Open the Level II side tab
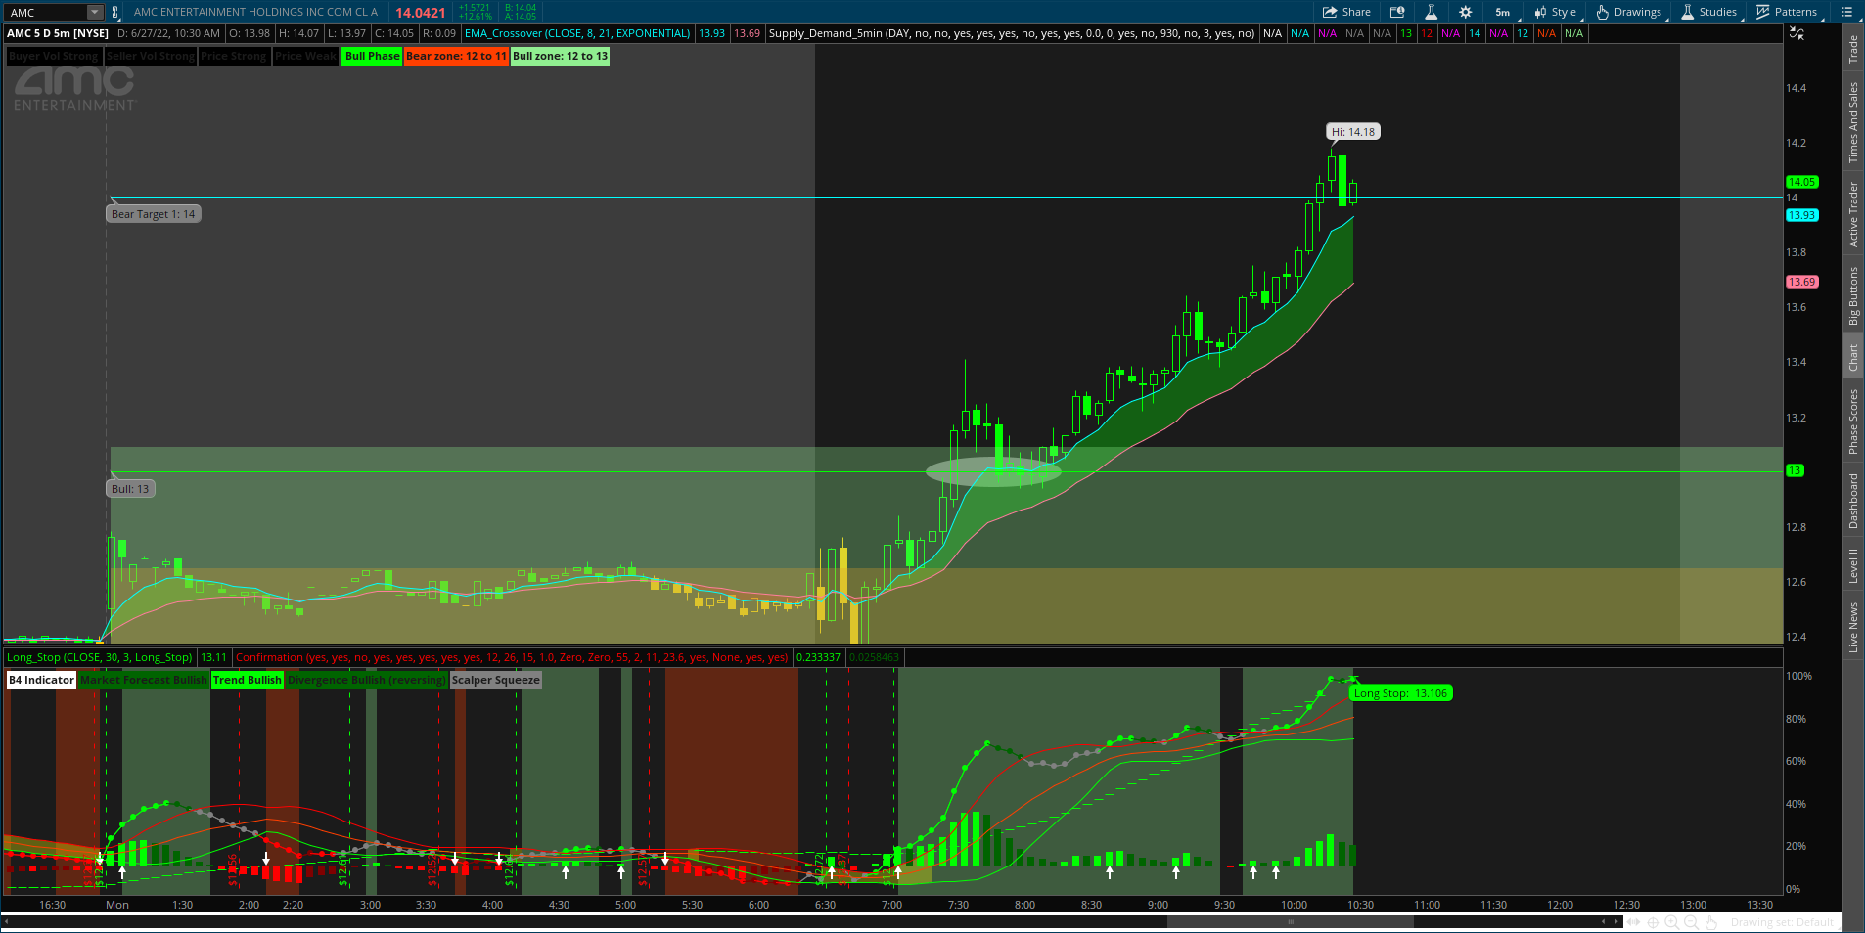1865x933 pixels. click(1853, 566)
